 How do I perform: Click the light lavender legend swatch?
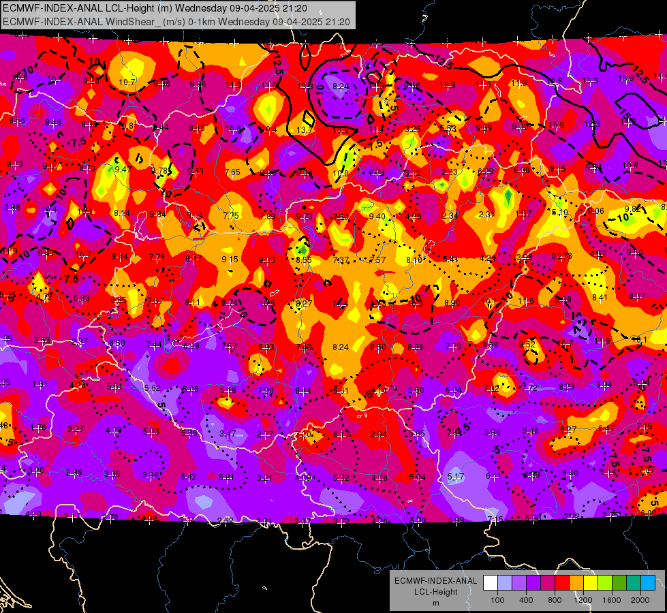(505, 583)
